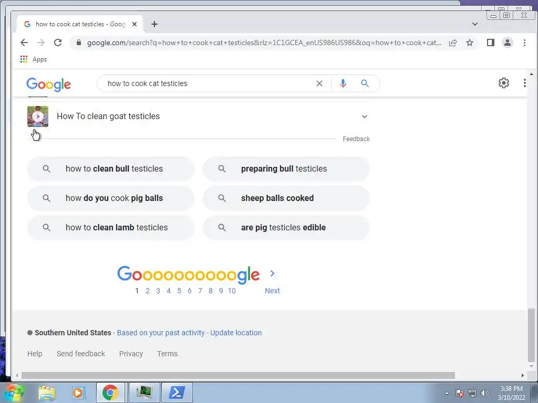
Task: Open Google quick settings gear
Action: point(504,83)
